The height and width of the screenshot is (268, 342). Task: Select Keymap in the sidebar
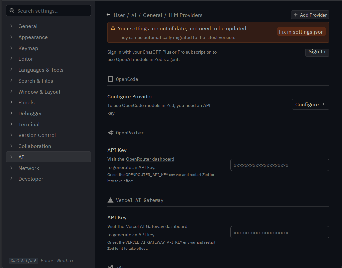[48, 48]
